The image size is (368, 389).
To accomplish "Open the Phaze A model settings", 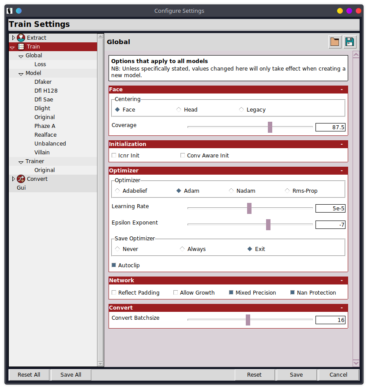I will [x=45, y=126].
